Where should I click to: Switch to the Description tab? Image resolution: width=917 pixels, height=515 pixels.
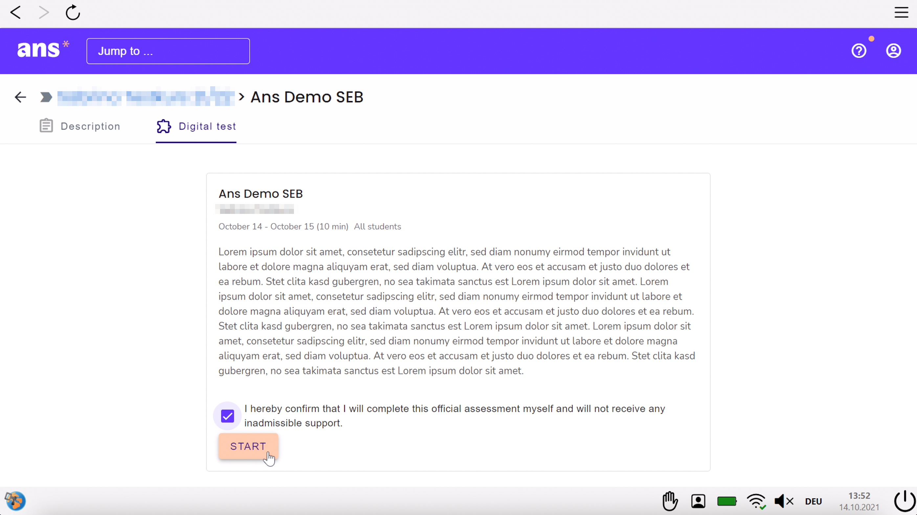(80, 126)
